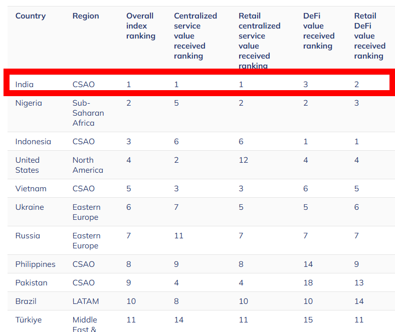Image resolution: width=395 pixels, height=332 pixels.
Task: Click the Retail DeFi value received header
Action: tap(369, 36)
